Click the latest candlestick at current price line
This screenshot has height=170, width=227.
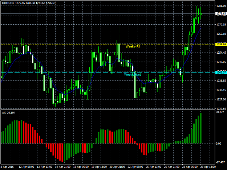[201, 14]
